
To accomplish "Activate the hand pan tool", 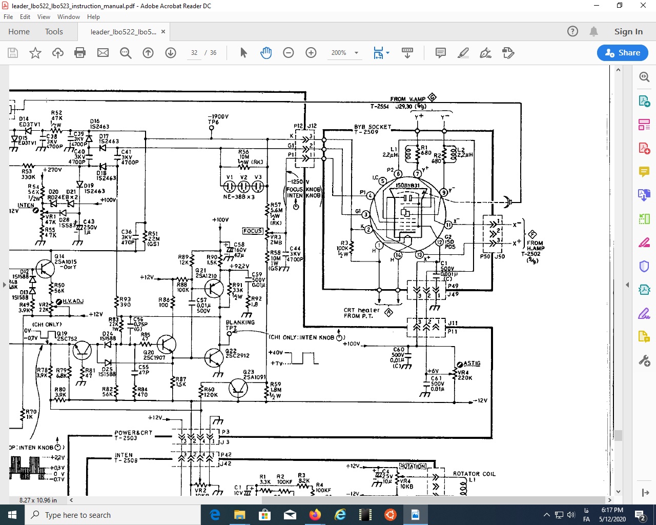I will 266,53.
